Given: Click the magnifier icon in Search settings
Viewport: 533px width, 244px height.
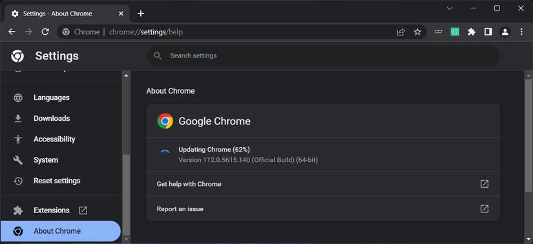Looking at the screenshot, I should point(158,56).
